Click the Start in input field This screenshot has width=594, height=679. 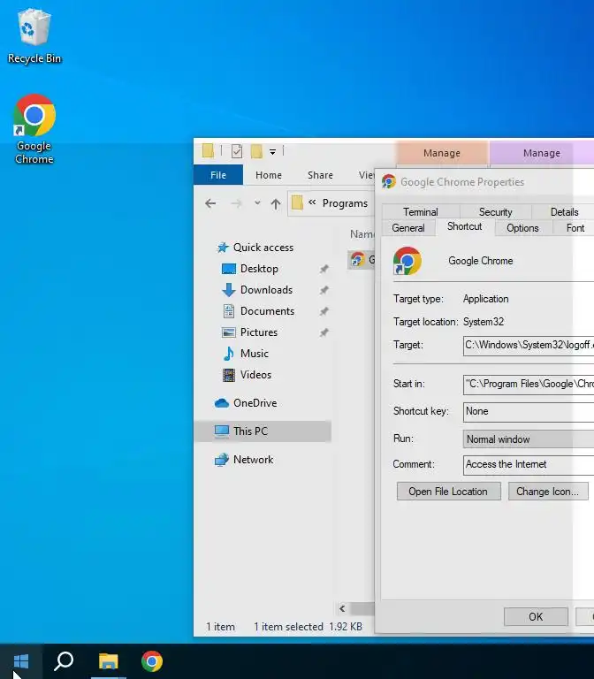[x=529, y=384]
